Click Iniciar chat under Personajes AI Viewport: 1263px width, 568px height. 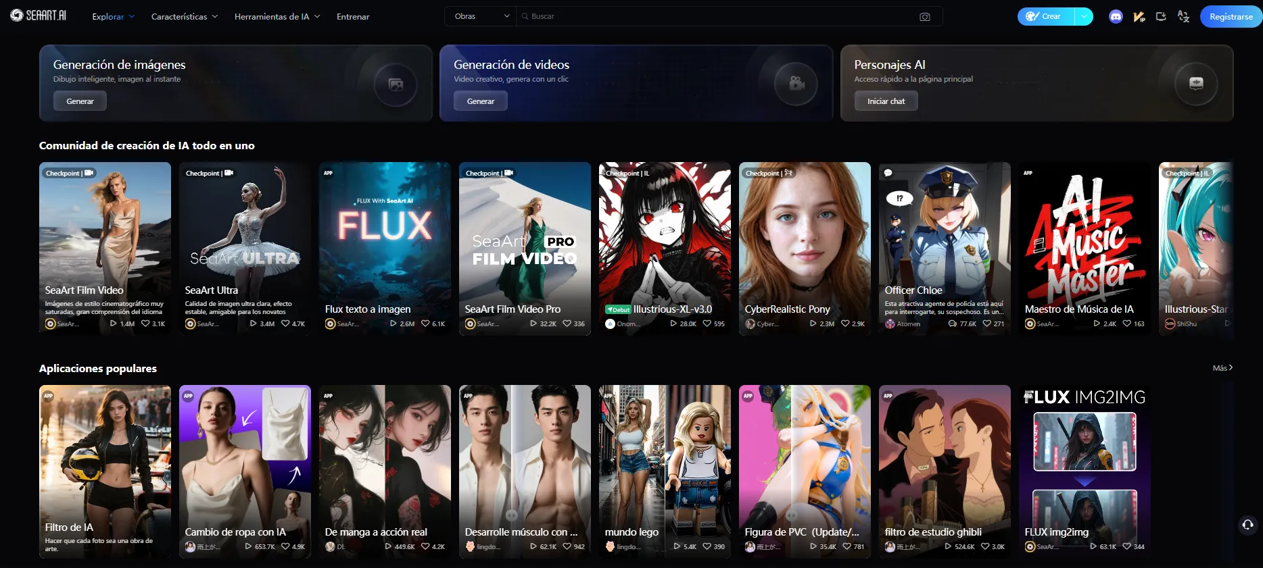pyautogui.click(x=886, y=101)
